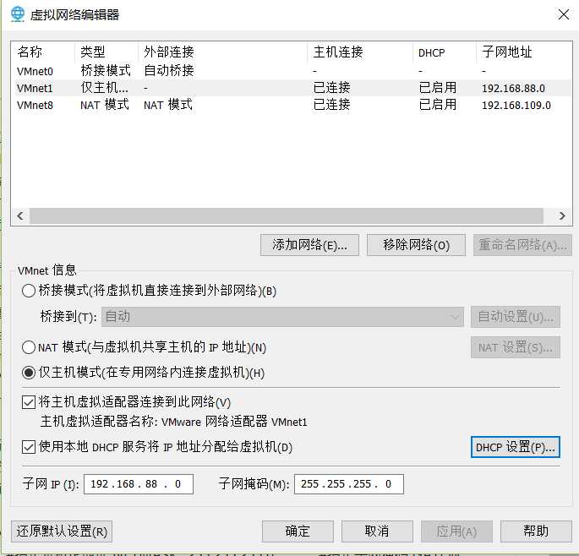Screen dimensions: 579x556
Task: Click the 添加网络(E)... button
Action: [309, 245]
